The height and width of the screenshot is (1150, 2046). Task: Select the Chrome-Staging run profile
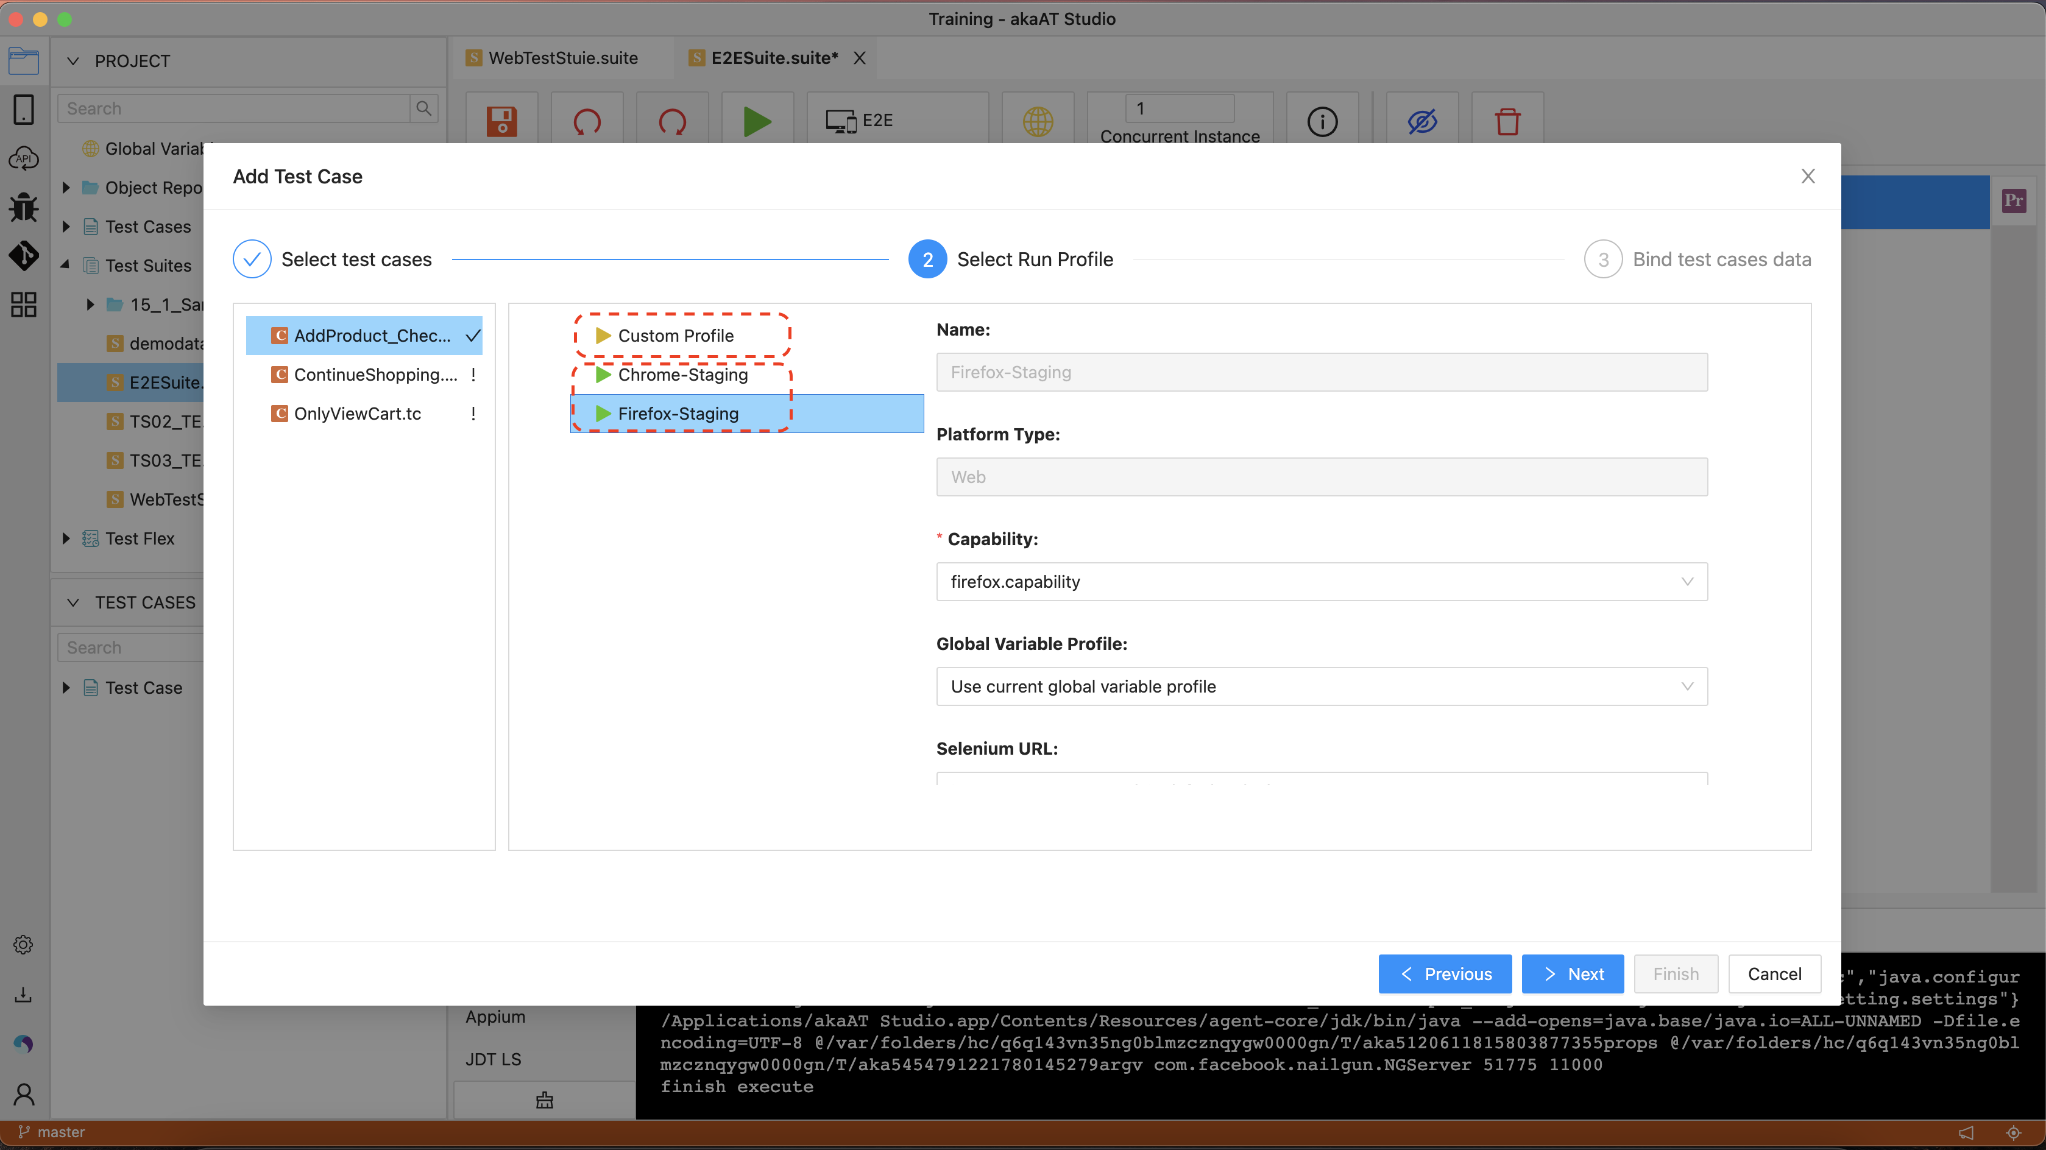click(x=682, y=375)
